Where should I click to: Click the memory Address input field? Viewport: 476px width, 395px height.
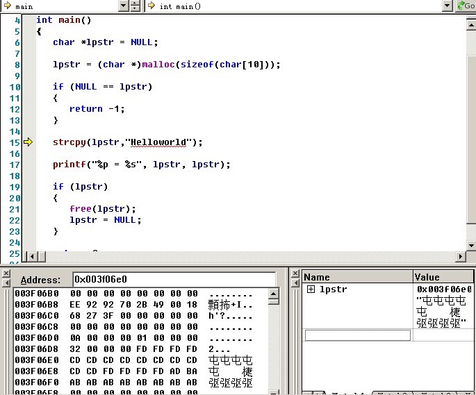click(x=174, y=280)
